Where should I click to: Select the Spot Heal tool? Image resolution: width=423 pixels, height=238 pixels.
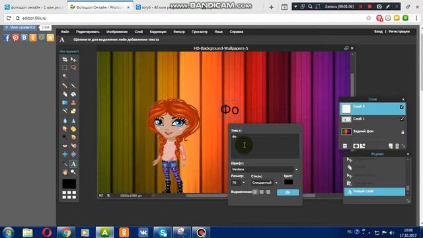point(73,145)
